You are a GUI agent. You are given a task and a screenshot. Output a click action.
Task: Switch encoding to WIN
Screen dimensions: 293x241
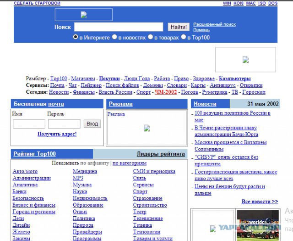227,3
